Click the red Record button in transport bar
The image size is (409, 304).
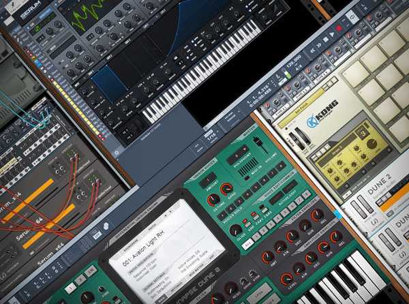pyautogui.click(x=339, y=28)
